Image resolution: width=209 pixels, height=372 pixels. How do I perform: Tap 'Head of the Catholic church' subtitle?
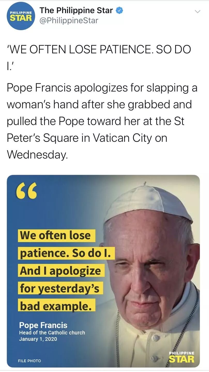pyautogui.click(x=52, y=333)
